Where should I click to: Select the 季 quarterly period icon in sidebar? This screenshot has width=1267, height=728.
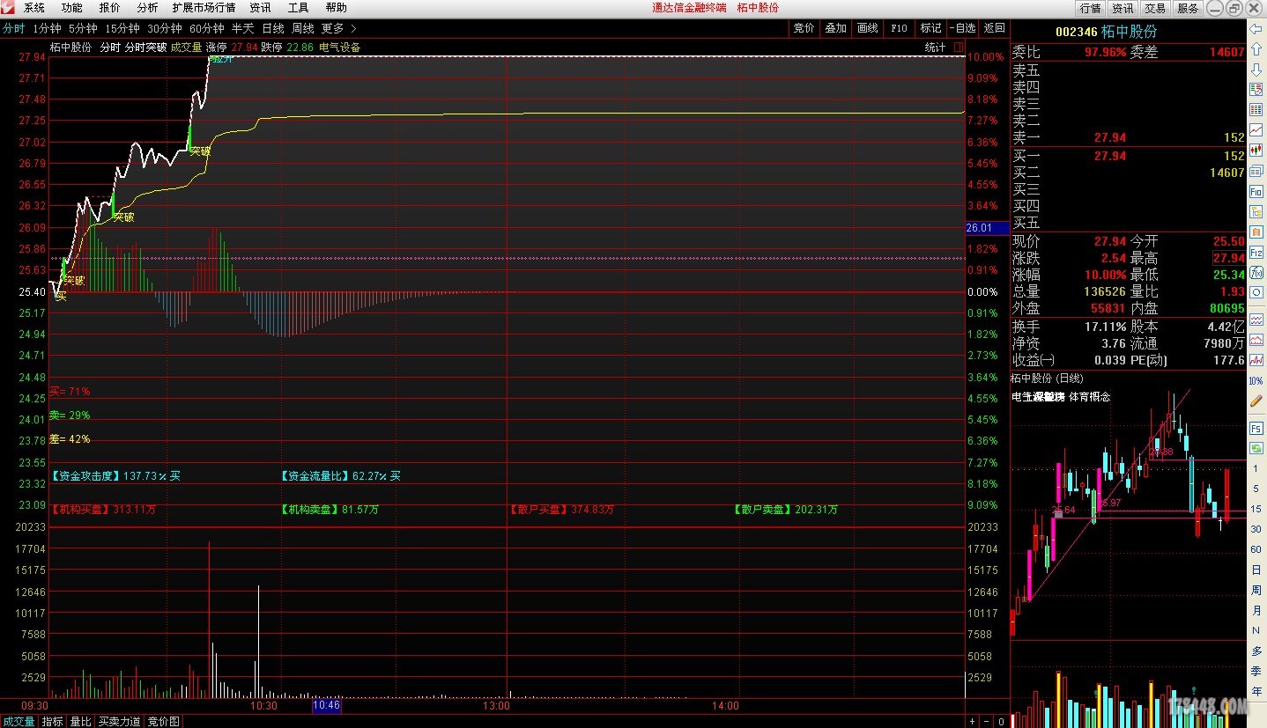(1256, 671)
